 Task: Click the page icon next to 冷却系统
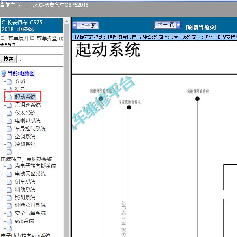coord(9,144)
